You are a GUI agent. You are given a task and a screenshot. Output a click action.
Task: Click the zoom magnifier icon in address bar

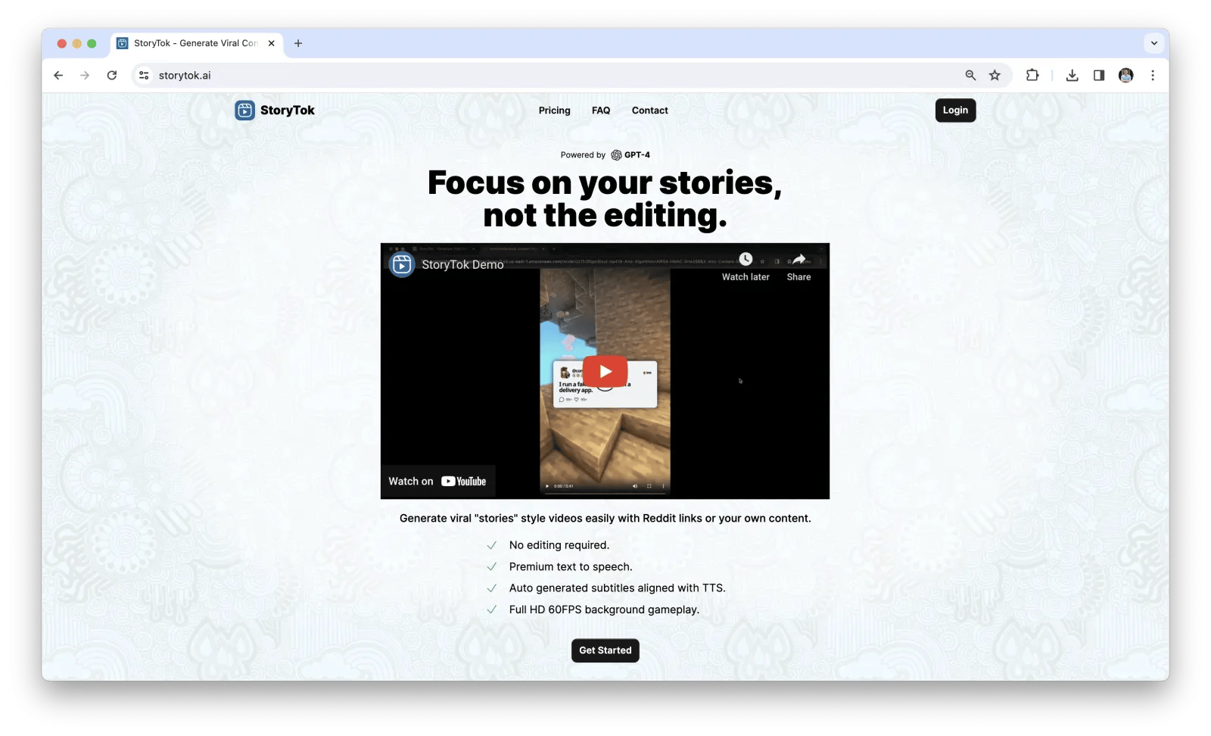(x=970, y=76)
